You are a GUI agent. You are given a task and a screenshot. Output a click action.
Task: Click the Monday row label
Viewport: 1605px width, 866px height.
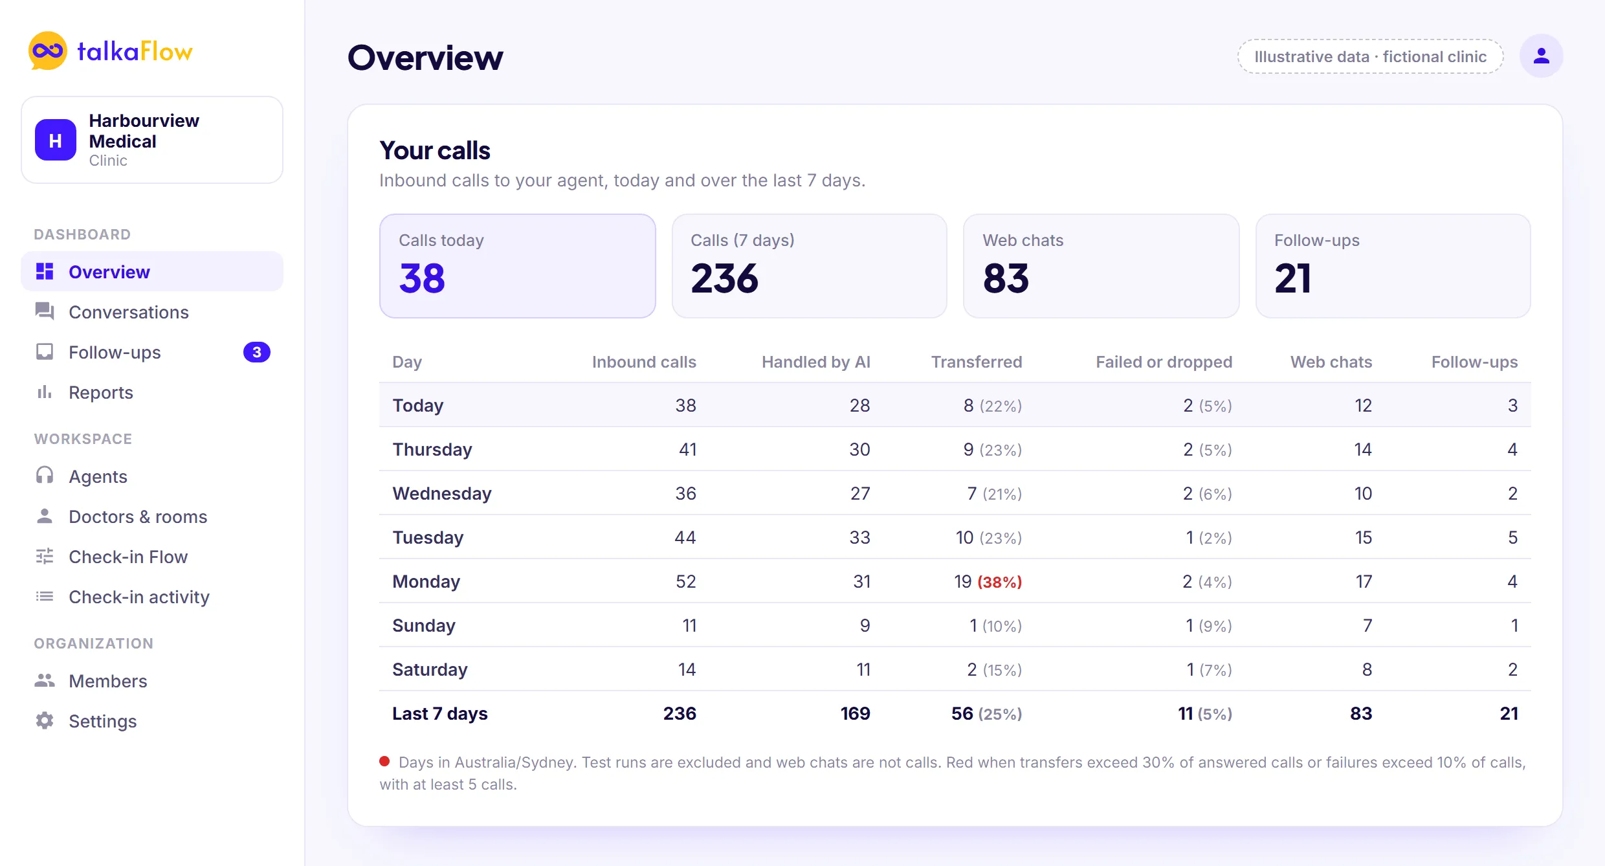tap(426, 581)
